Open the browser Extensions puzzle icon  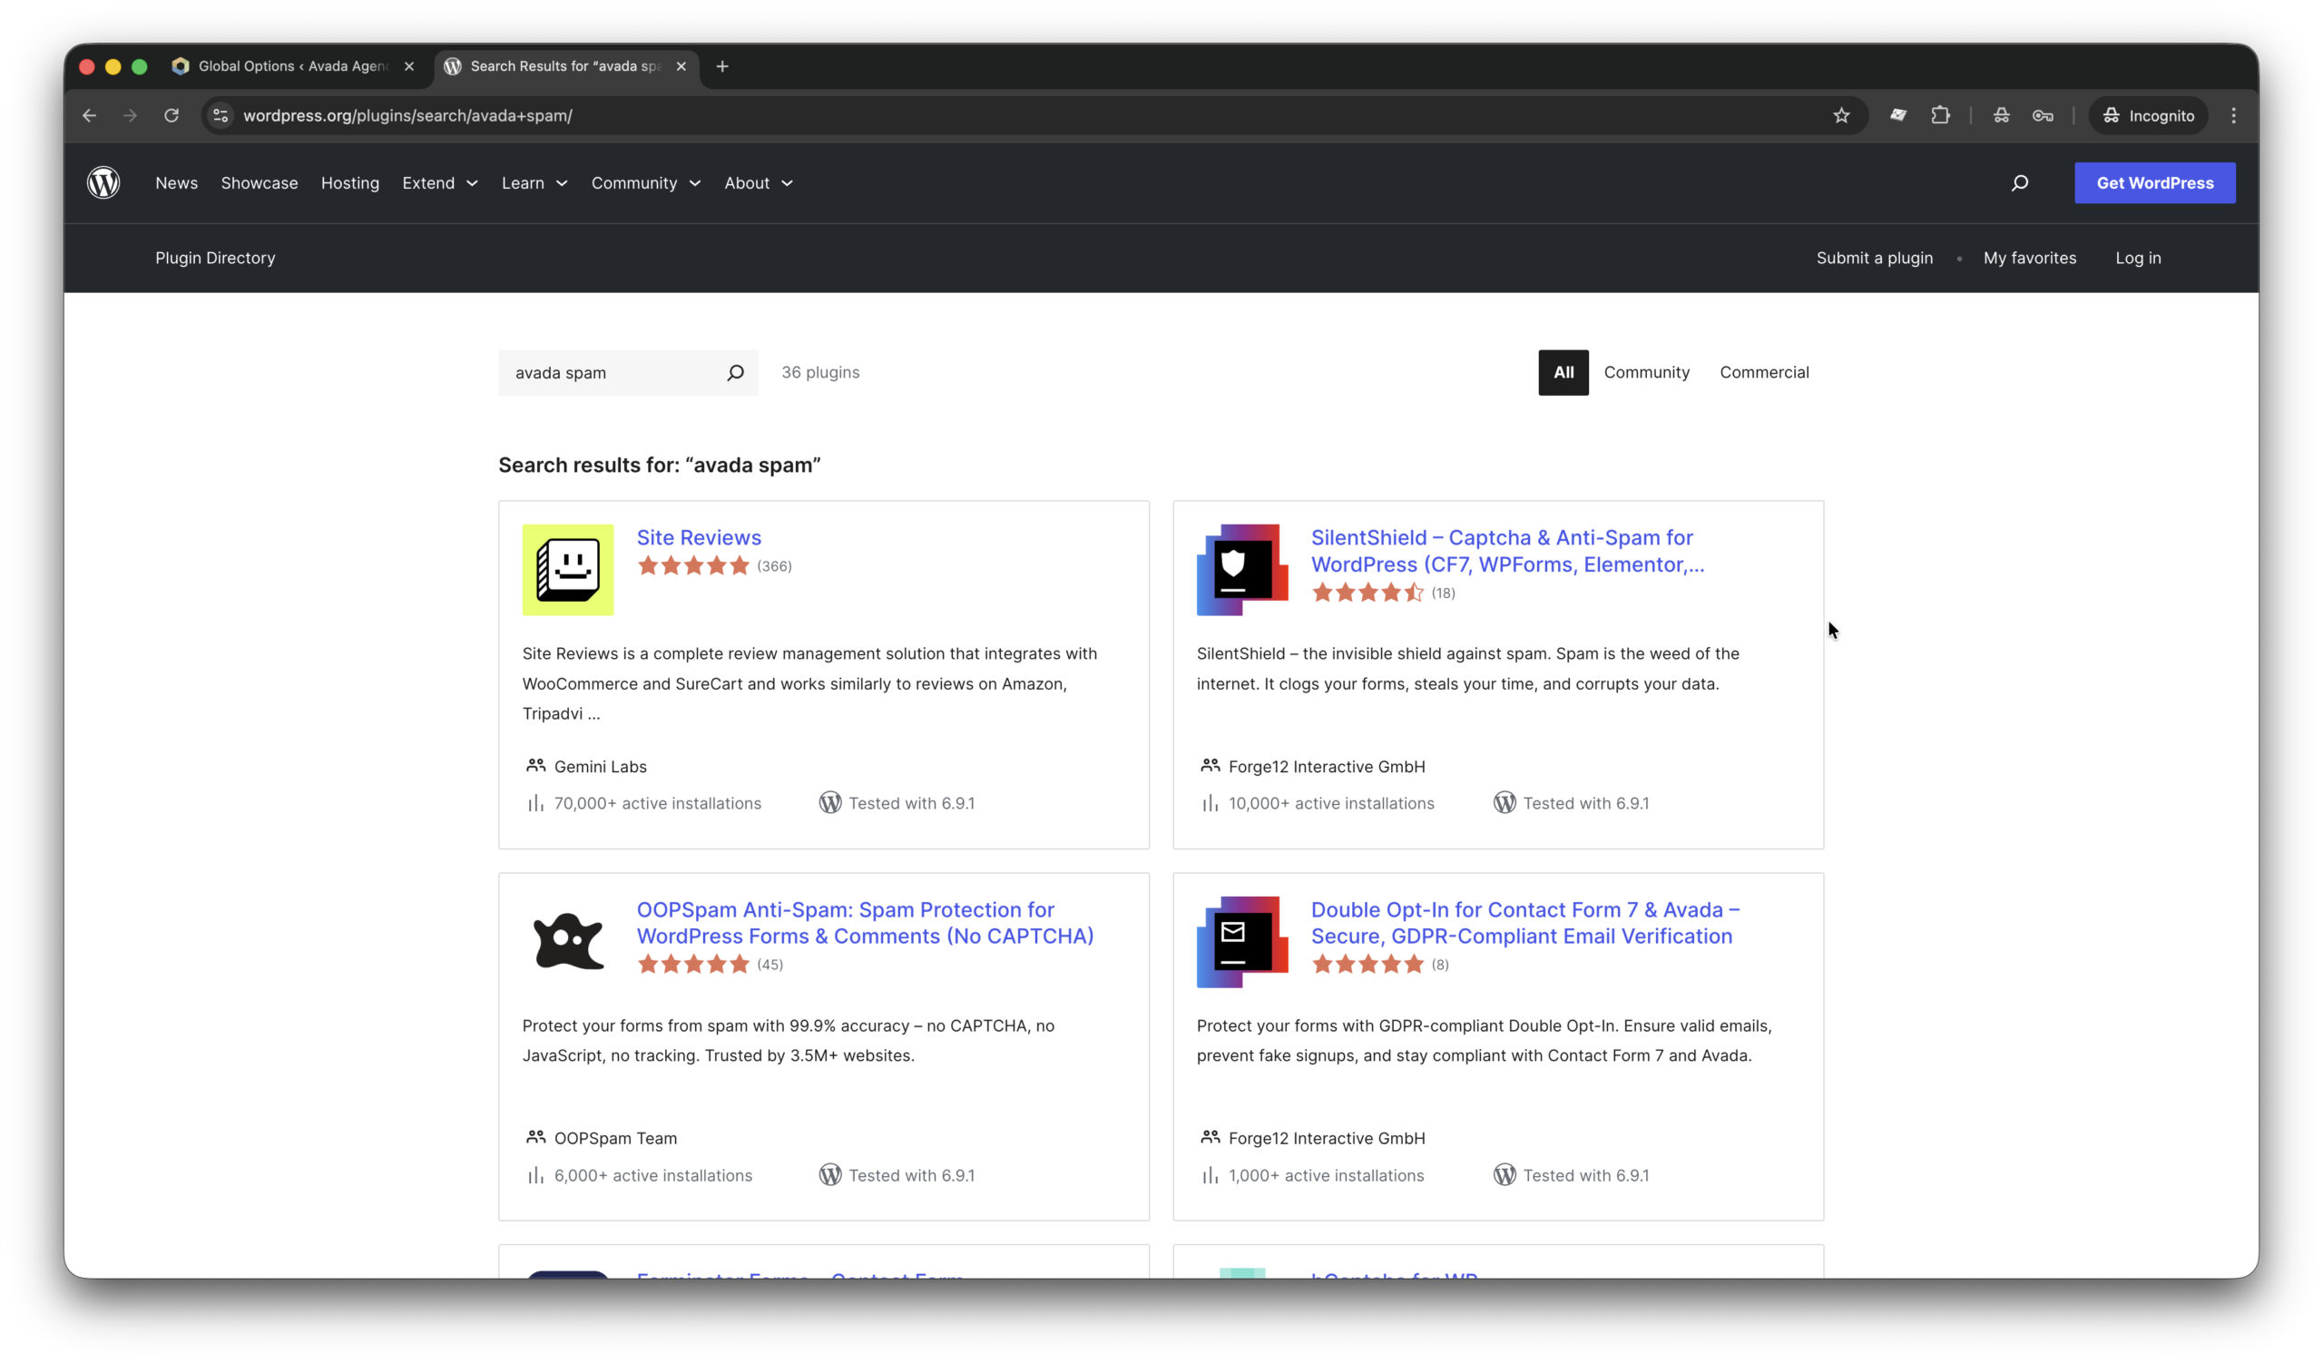coord(1940,115)
